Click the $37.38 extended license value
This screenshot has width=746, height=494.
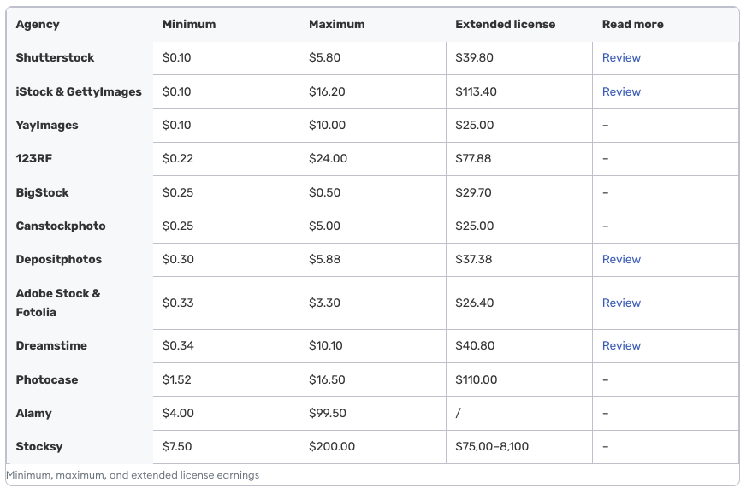[473, 259]
